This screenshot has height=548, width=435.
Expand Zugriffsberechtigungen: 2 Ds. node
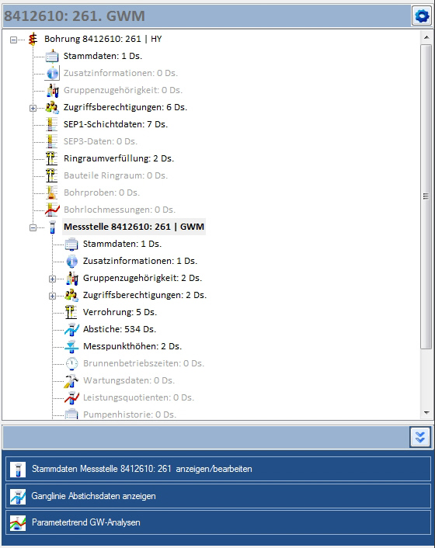coord(52,296)
